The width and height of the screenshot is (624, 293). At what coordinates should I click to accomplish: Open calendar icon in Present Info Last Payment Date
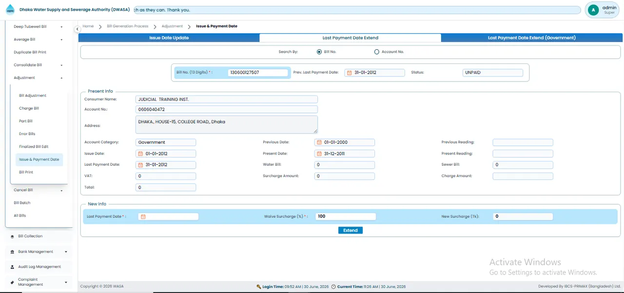pyautogui.click(x=141, y=165)
